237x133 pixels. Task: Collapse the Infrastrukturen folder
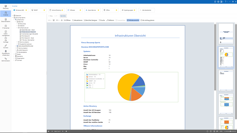pyautogui.click(x=17, y=28)
